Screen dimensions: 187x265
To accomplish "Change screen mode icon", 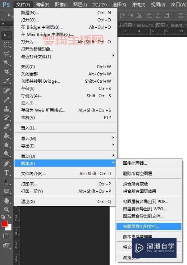I will tap(6, 245).
